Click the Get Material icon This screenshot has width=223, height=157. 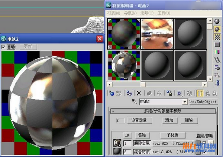[x=111, y=93]
